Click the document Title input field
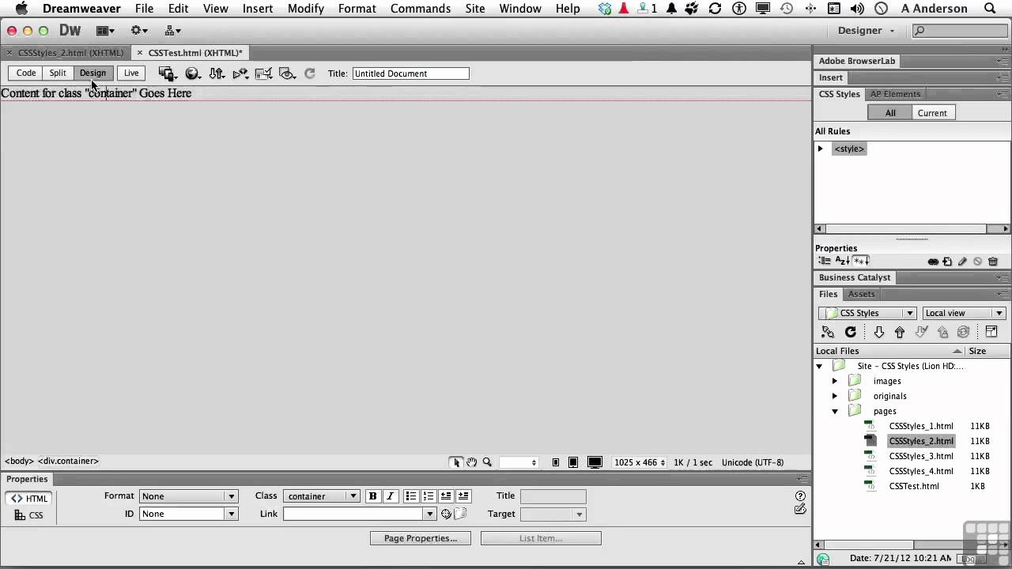The height and width of the screenshot is (569, 1012). [410, 73]
